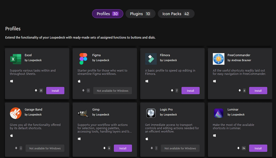Screen dimensions: 276x158
Task: Click the Logic Pro profile title
Action: (166, 110)
